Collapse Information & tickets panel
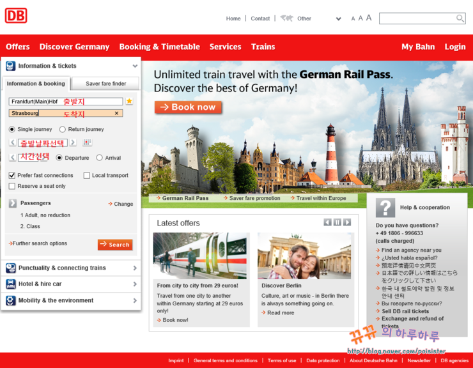Image resolution: width=473 pixels, height=368 pixels. click(135, 66)
